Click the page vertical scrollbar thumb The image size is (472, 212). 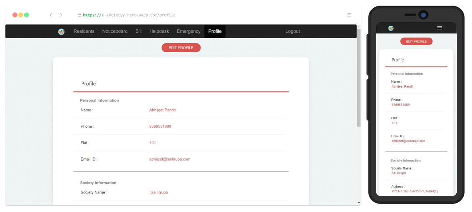point(359,78)
